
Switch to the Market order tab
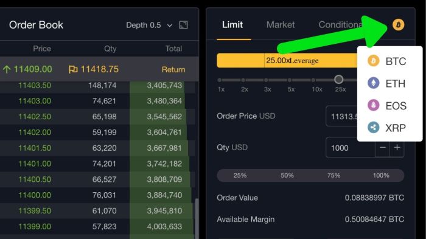click(281, 25)
